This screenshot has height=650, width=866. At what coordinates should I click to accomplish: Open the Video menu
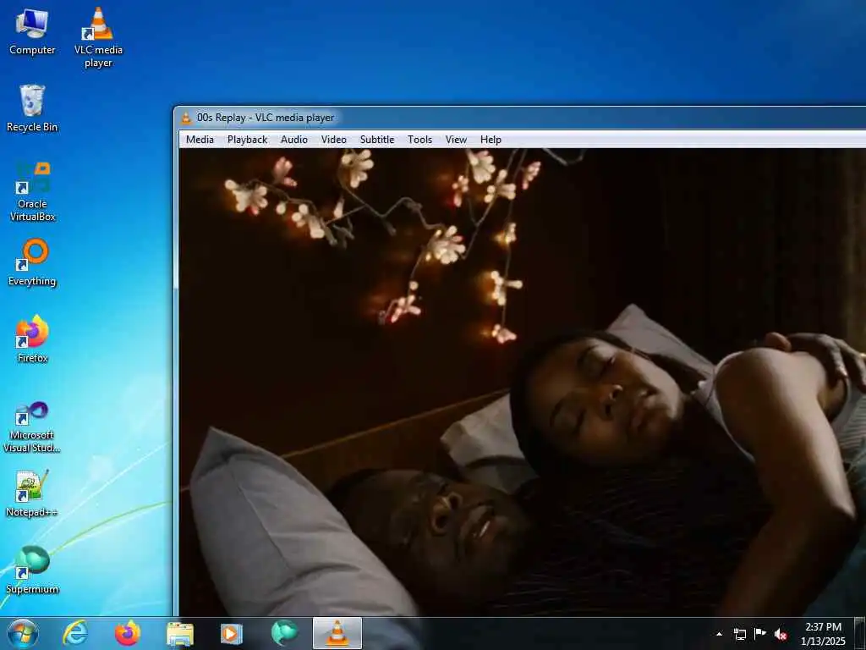333,140
